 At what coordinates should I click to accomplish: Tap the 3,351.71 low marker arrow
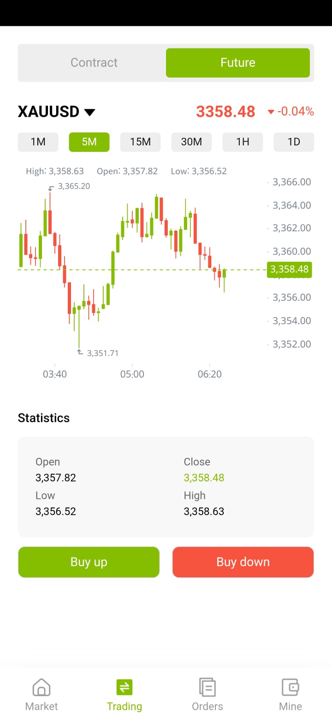(80, 353)
